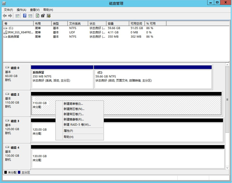Toggle the show/hide action pane icon
Image resolution: width=232 pixels, height=183 pixels.
coord(30,16)
